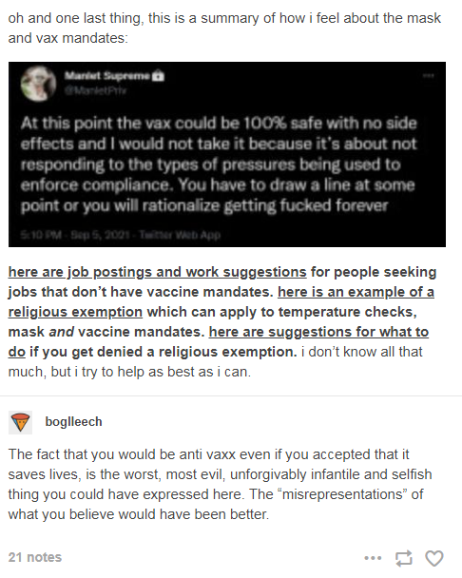Open the religious exemption example link
Image resolution: width=462 pixels, height=578 pixels.
point(221,302)
